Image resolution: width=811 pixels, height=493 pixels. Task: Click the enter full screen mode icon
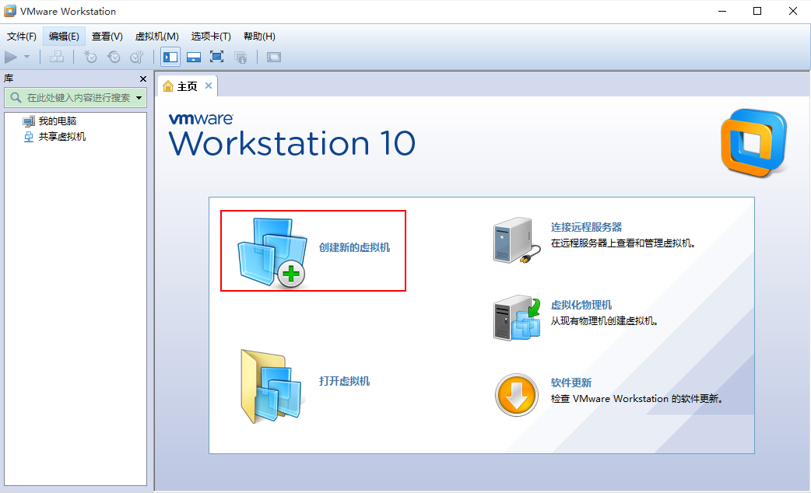[216, 57]
